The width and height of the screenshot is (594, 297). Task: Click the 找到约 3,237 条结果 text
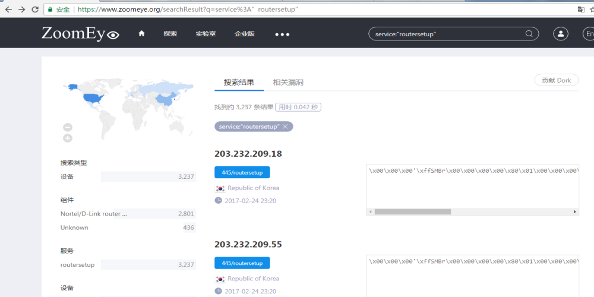[x=244, y=107]
